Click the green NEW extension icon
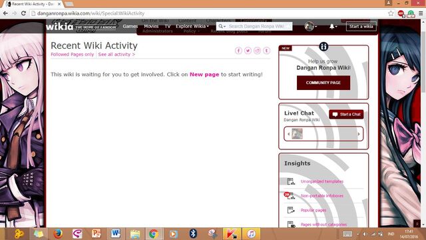The height and width of the screenshot is (240, 426). [x=411, y=13]
